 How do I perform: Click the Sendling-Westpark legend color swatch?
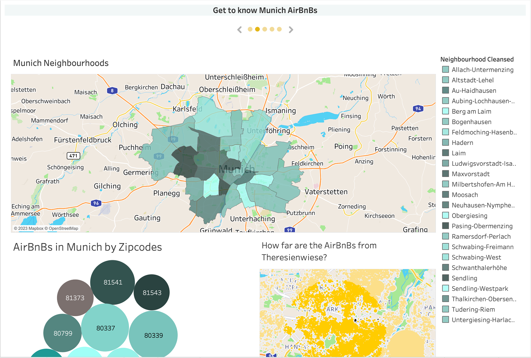click(445, 288)
